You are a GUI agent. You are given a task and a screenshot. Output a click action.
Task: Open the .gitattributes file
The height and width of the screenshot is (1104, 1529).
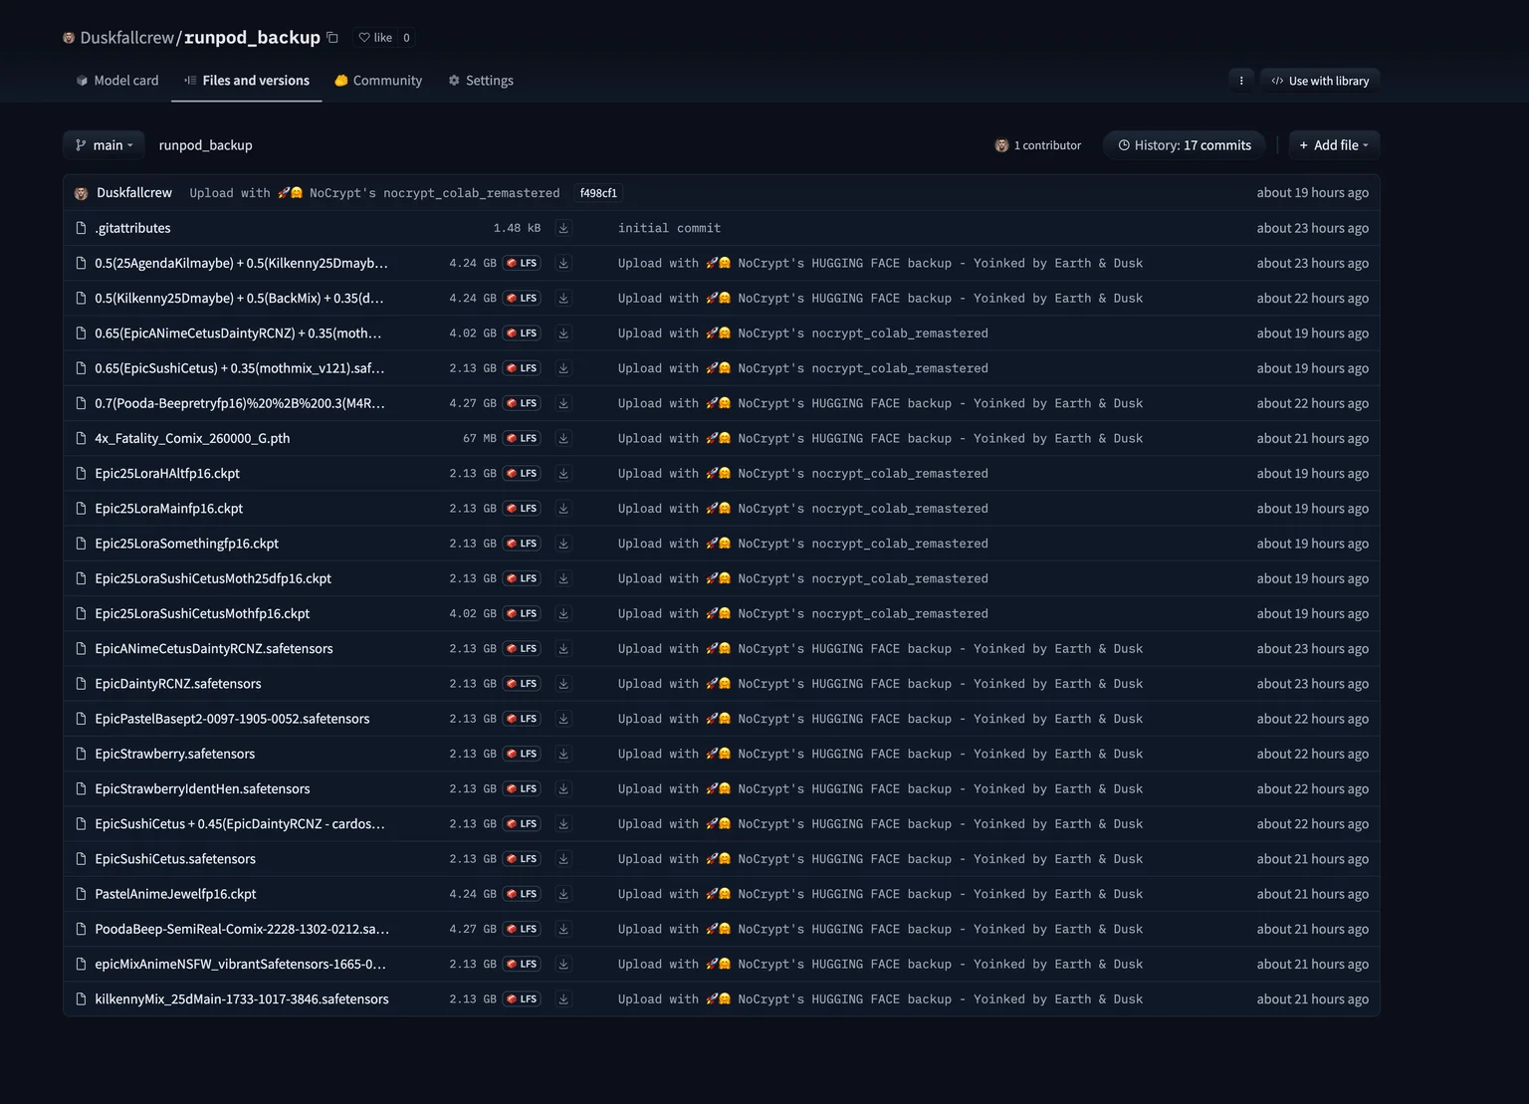click(132, 228)
